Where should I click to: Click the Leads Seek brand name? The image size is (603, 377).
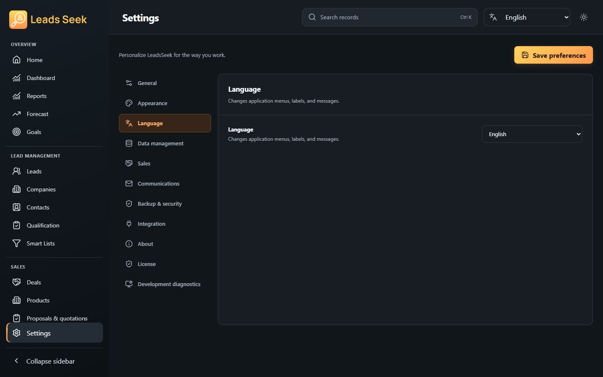click(x=59, y=19)
